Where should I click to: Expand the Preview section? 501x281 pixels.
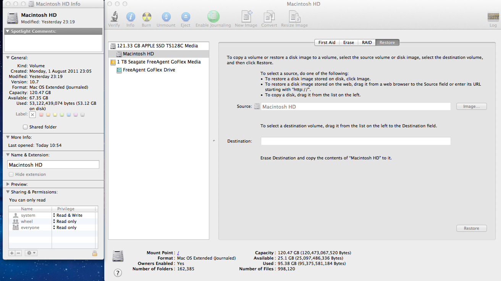[8, 184]
